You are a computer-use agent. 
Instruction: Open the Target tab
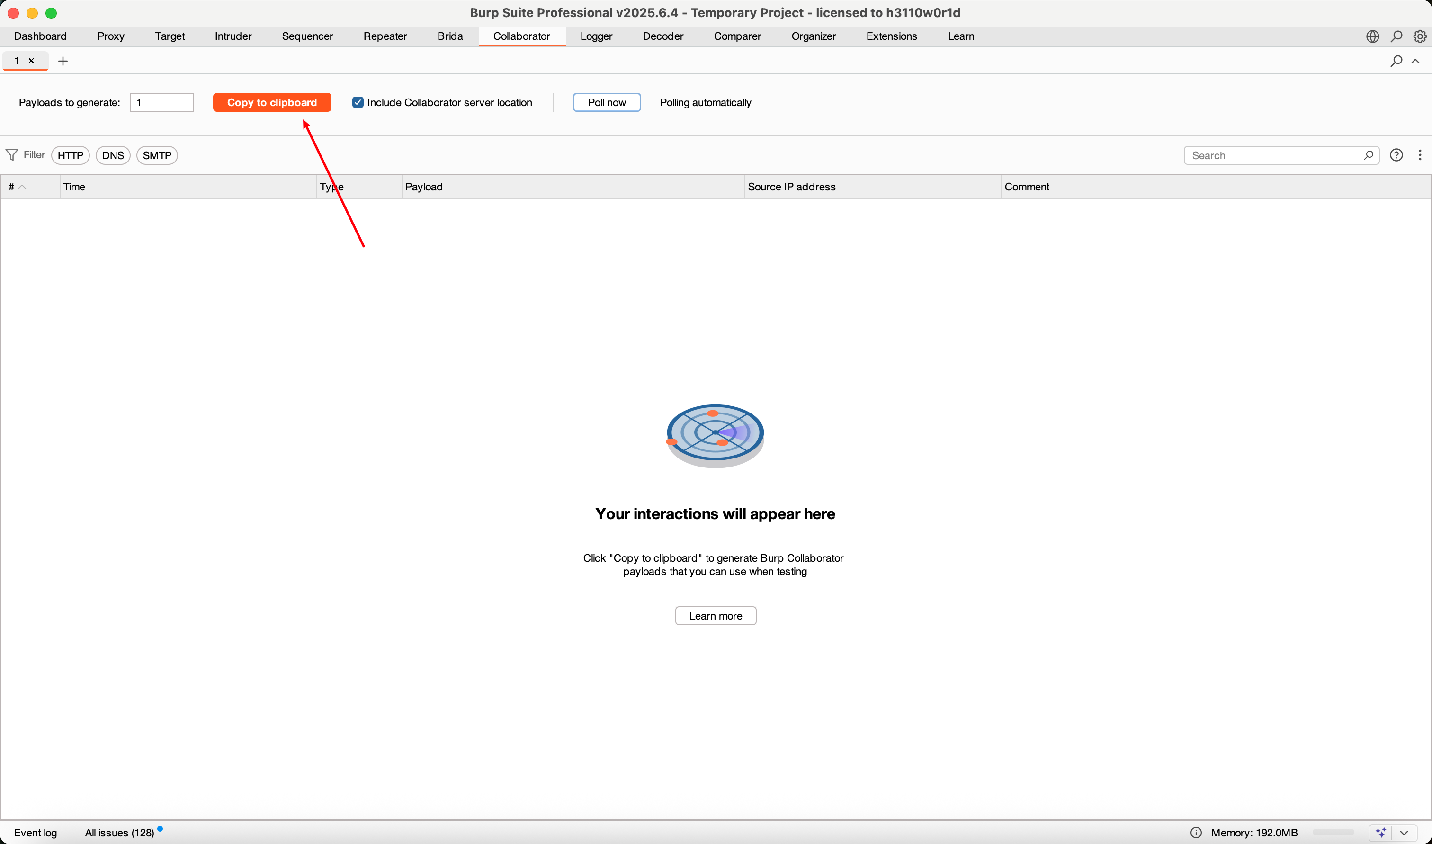pos(170,36)
